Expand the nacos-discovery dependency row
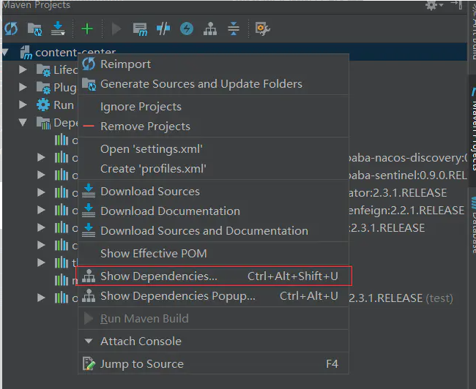 tap(41, 157)
